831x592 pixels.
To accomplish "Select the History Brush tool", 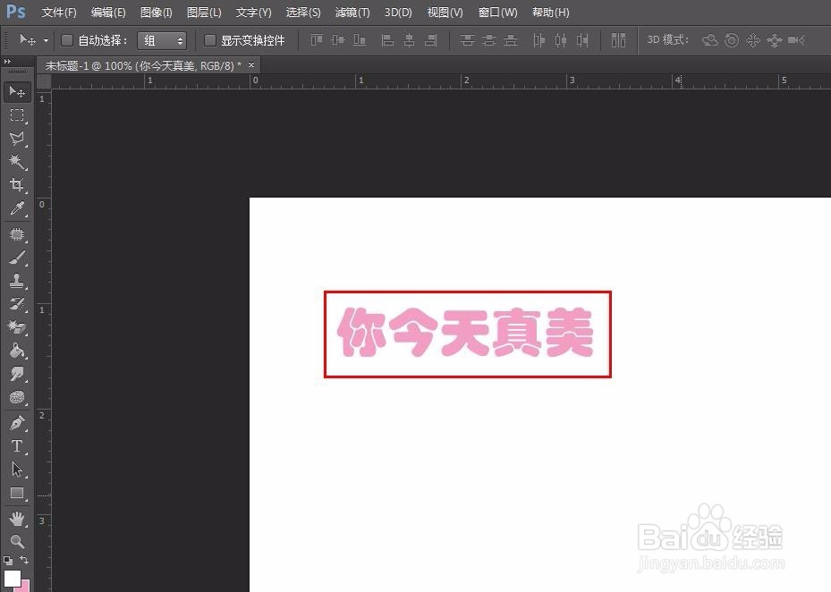I will [x=17, y=304].
